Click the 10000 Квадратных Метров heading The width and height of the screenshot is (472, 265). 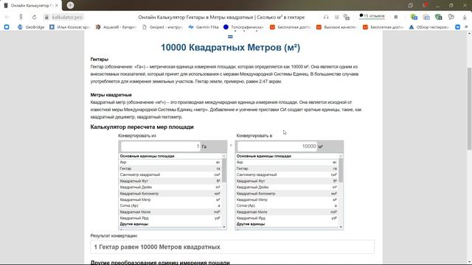click(230, 47)
